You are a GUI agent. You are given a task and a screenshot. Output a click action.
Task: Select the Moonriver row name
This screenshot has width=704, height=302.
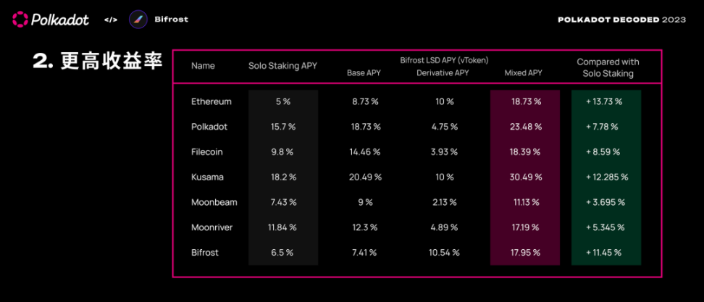point(212,227)
